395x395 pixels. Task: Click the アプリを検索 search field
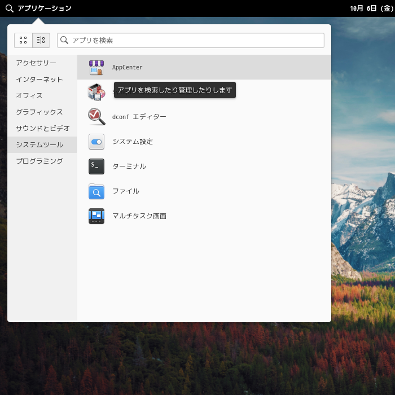(191, 40)
